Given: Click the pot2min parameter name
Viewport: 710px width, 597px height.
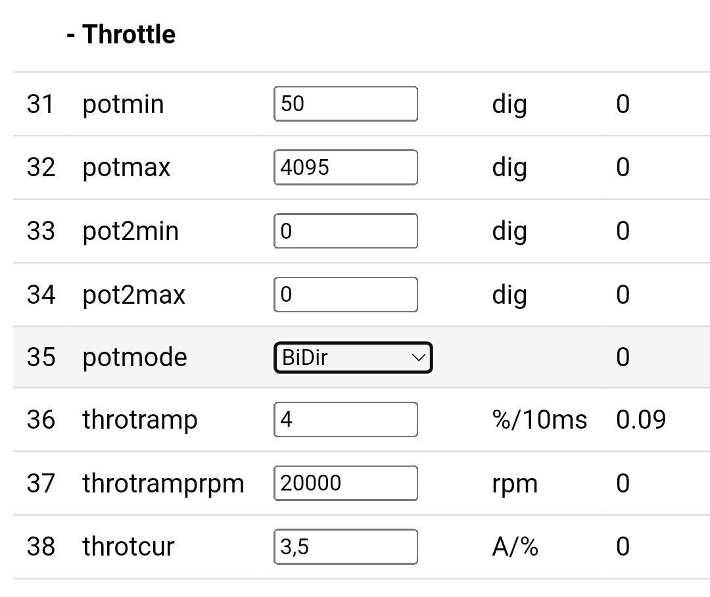Looking at the screenshot, I should (x=130, y=231).
